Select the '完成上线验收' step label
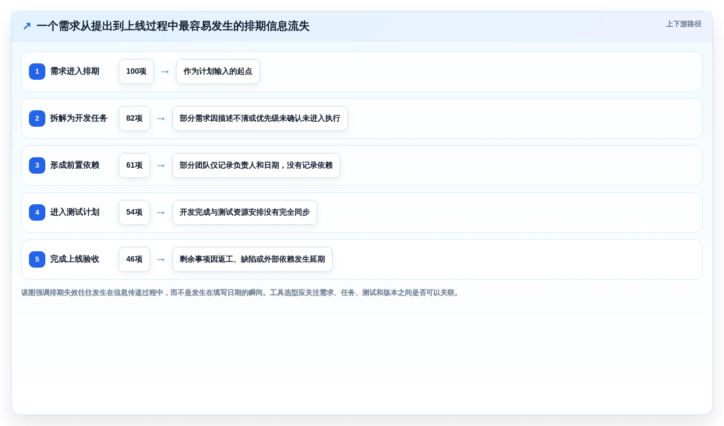 point(75,259)
